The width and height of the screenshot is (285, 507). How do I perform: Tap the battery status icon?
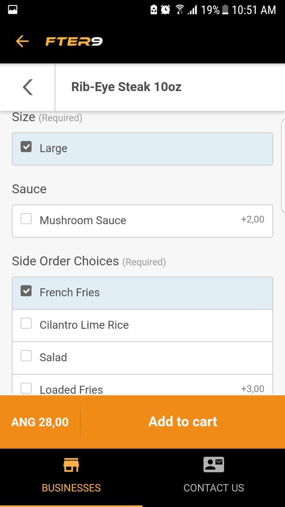point(225,10)
